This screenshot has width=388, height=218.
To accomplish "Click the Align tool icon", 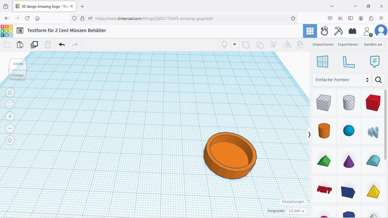I will pos(274,45).
